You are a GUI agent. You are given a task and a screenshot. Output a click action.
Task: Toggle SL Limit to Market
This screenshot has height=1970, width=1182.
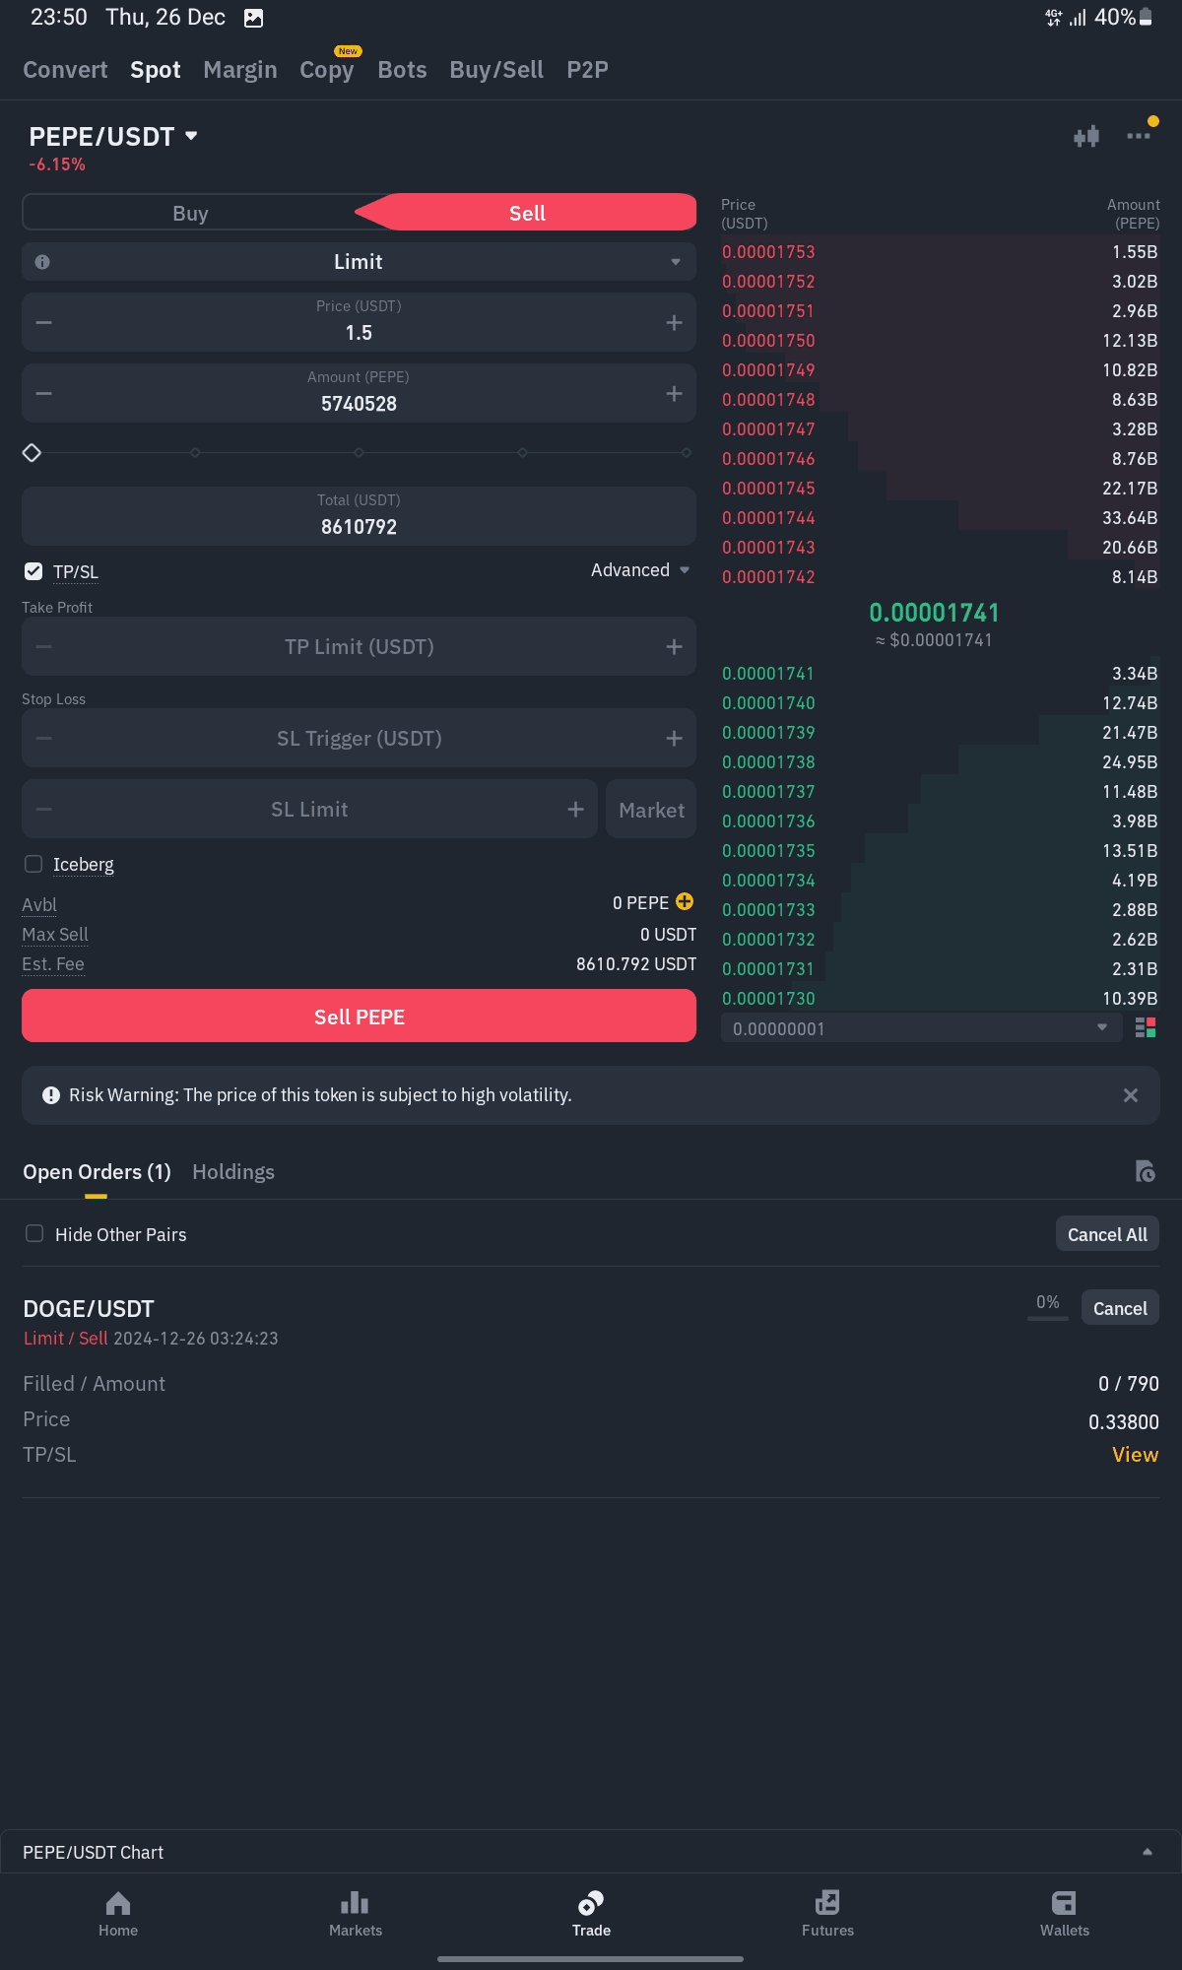pyautogui.click(x=651, y=810)
